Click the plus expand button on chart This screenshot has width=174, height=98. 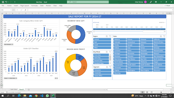[x=56, y=78]
